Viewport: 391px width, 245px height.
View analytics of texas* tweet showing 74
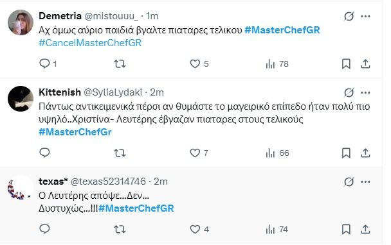pyautogui.click(x=277, y=229)
